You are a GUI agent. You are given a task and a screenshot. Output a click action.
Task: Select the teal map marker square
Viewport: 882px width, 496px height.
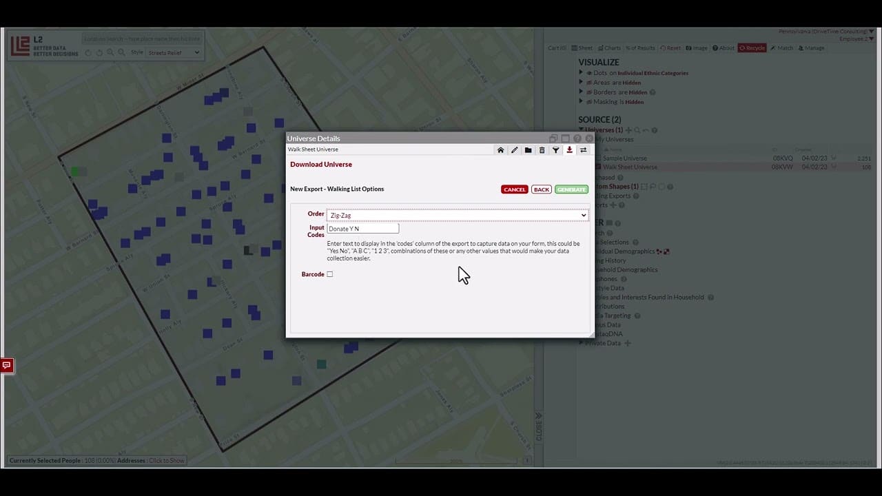(x=321, y=364)
